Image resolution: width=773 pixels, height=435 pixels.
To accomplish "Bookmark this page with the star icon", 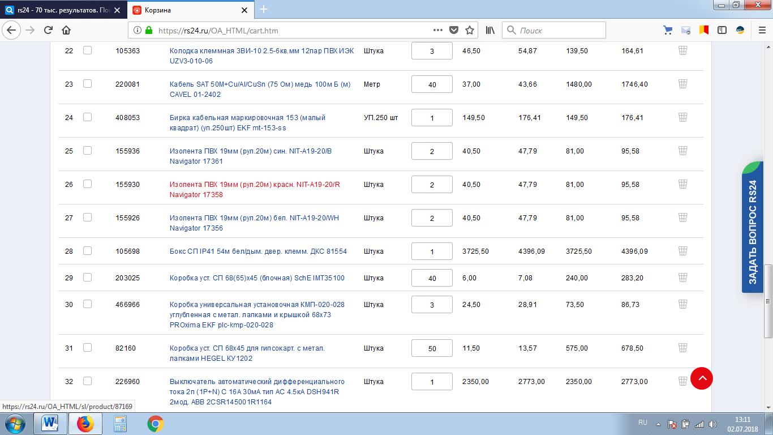I will pyautogui.click(x=469, y=30).
